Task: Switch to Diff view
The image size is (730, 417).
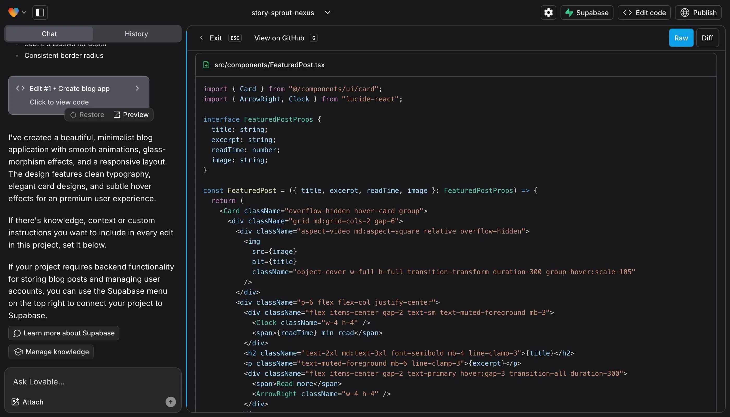Action: [x=707, y=38]
